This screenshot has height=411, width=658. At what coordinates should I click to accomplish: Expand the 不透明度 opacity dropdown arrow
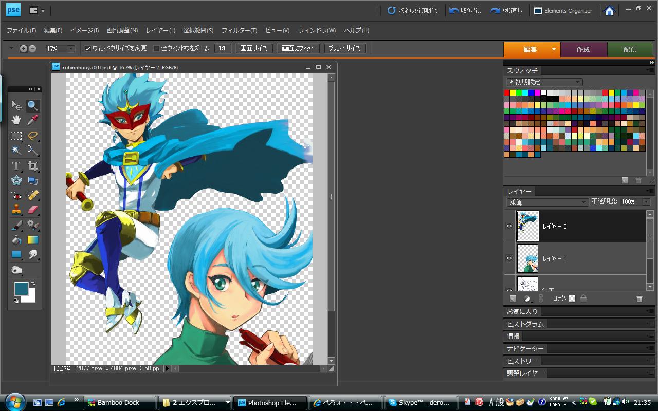pos(646,202)
